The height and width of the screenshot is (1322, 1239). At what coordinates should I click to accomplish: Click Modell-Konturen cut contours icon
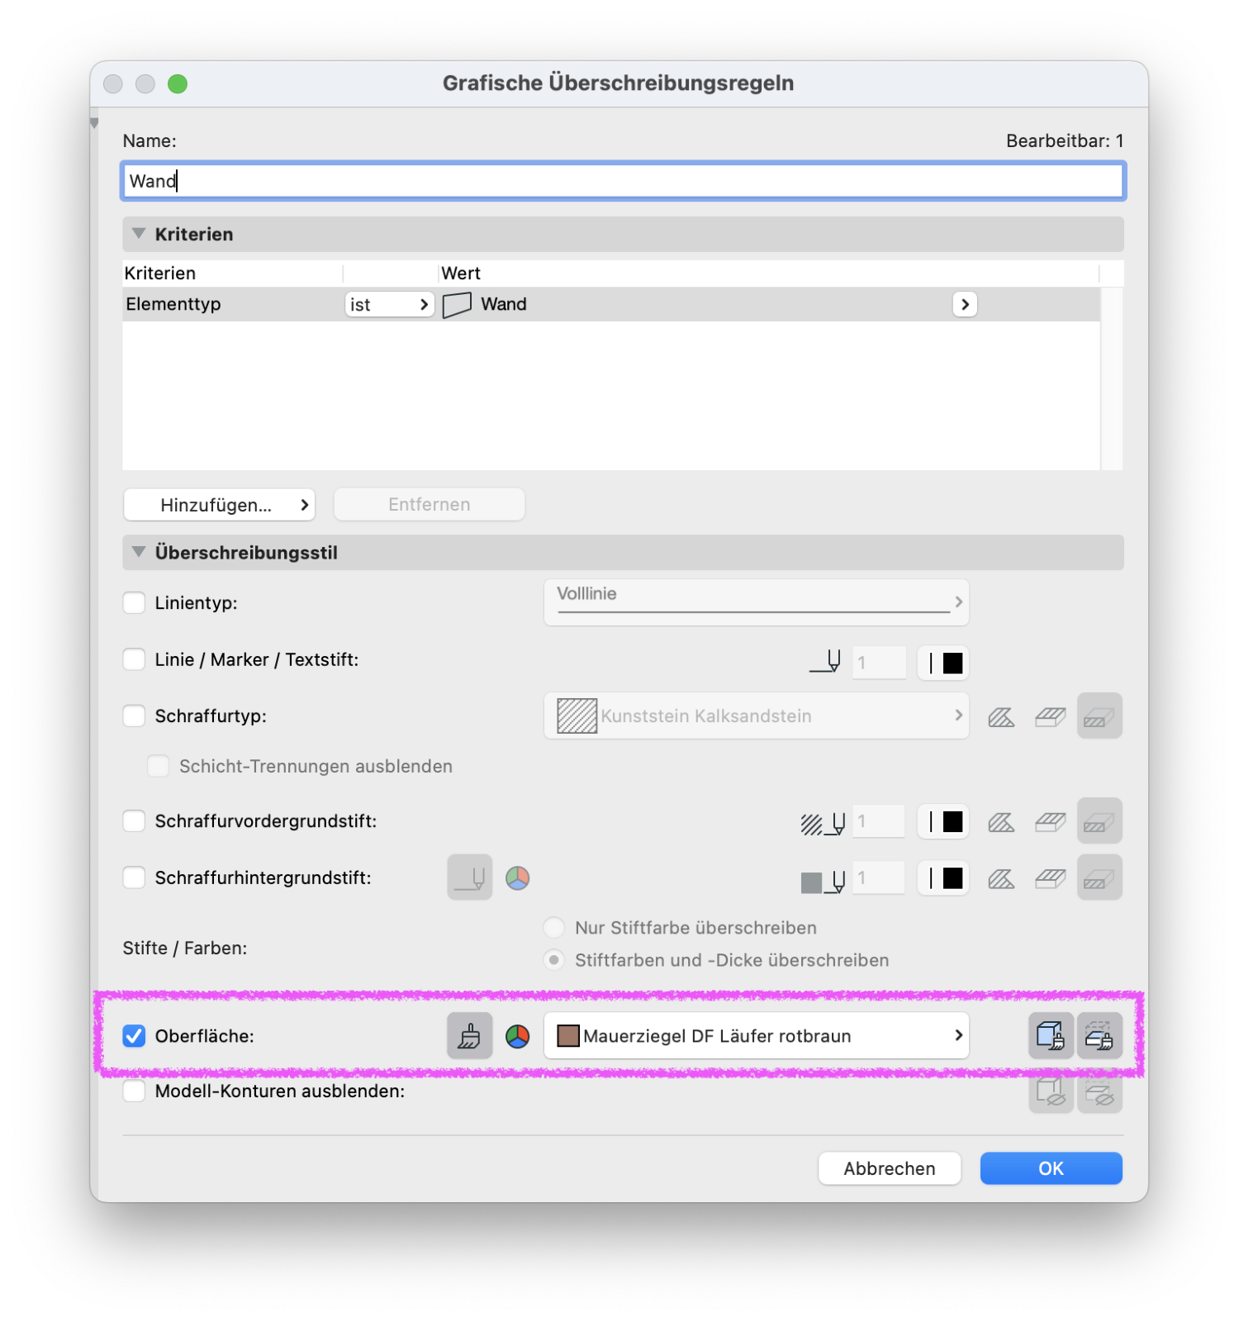[1099, 1092]
